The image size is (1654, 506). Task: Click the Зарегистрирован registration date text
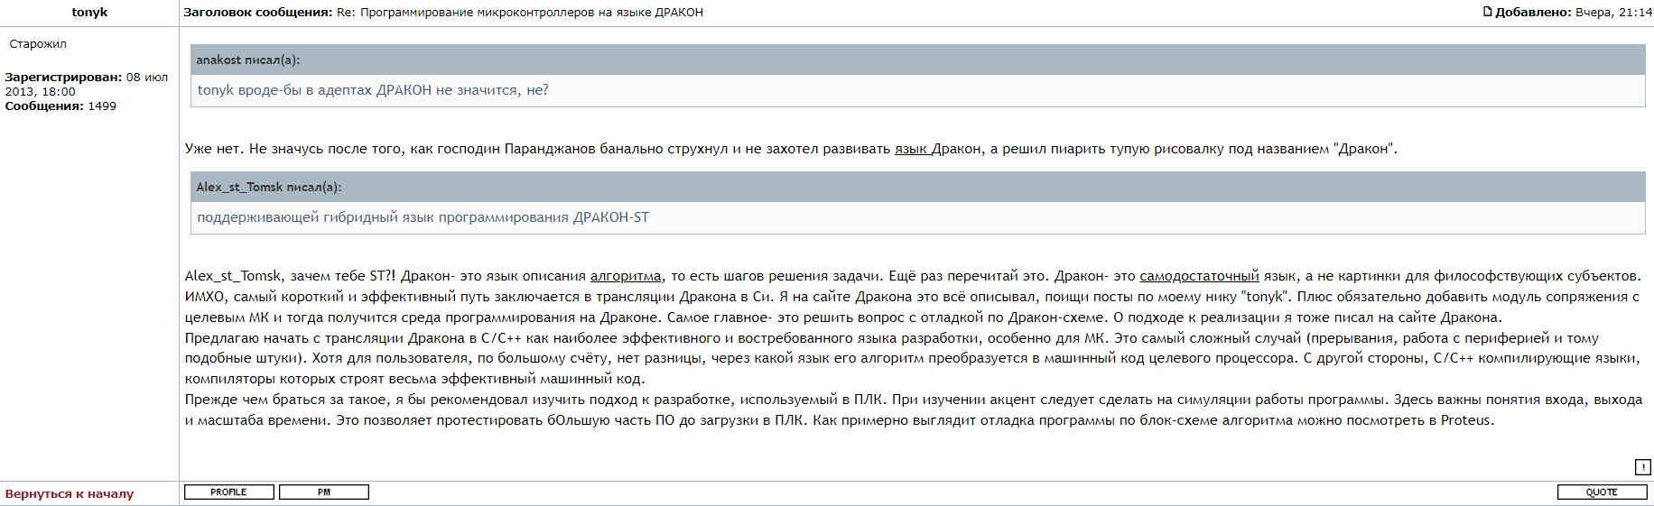(x=86, y=84)
